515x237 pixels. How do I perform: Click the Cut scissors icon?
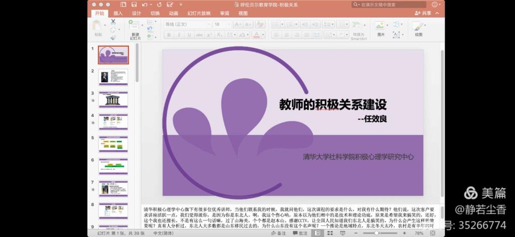[113, 22]
